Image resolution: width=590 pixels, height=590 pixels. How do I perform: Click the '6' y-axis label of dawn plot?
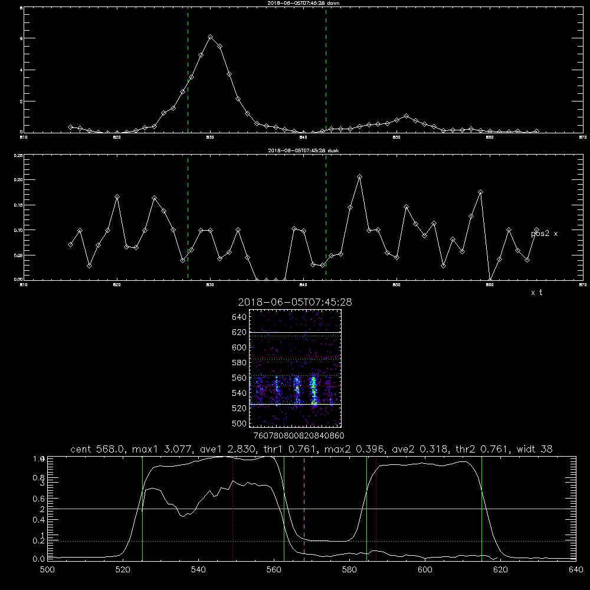pos(21,38)
